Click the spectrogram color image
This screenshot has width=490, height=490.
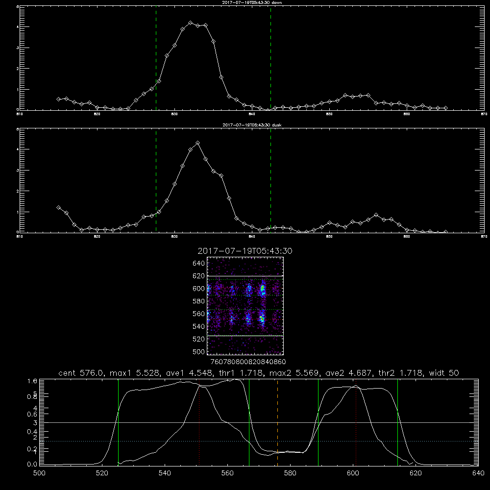pos(245,306)
